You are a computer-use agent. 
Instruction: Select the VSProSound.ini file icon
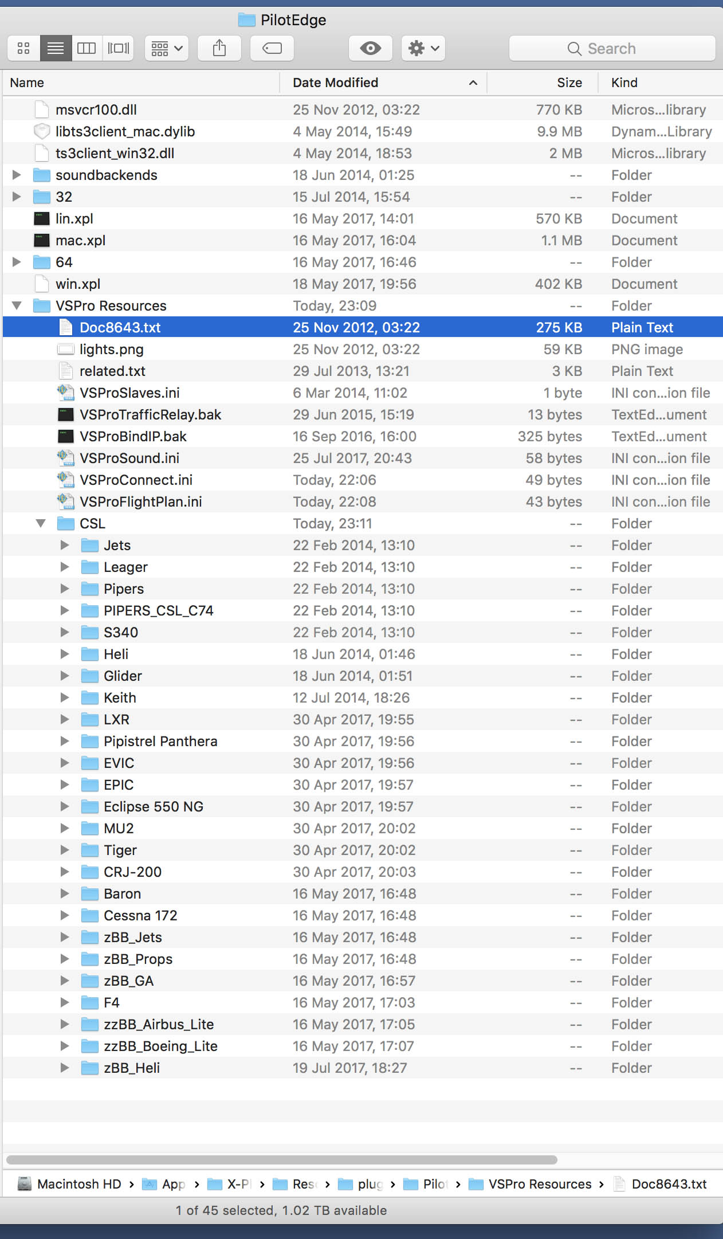66,458
